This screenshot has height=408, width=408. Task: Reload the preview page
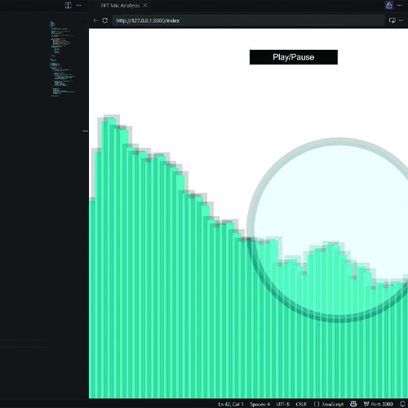[x=104, y=20]
